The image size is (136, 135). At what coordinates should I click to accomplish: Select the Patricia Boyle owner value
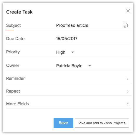click(x=69, y=66)
